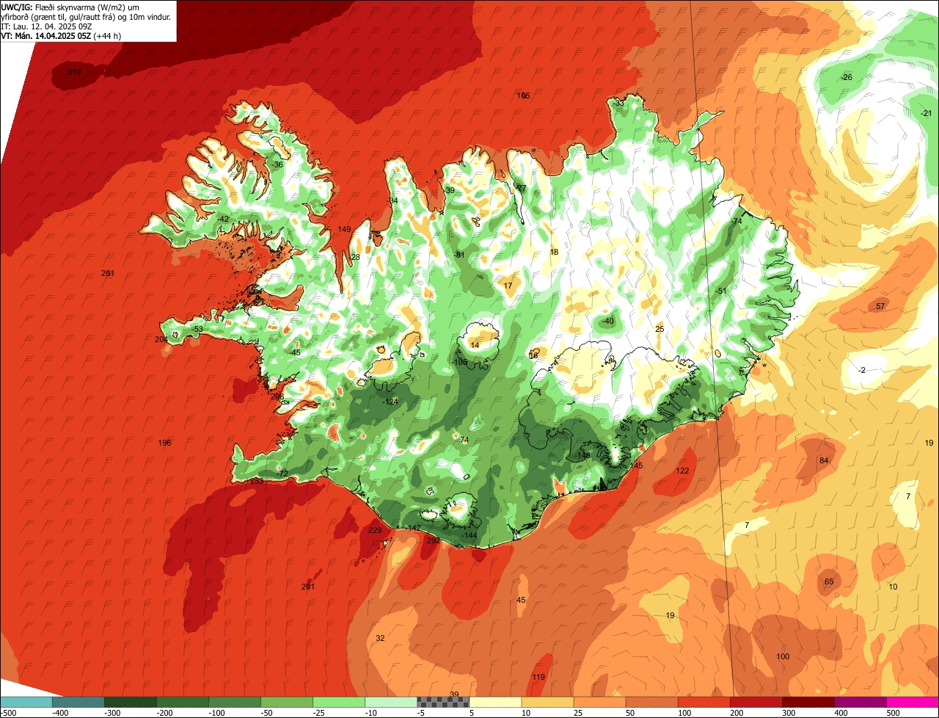This screenshot has width=939, height=718.
Task: Click the flux value -53 on the map
Action: pos(197,329)
